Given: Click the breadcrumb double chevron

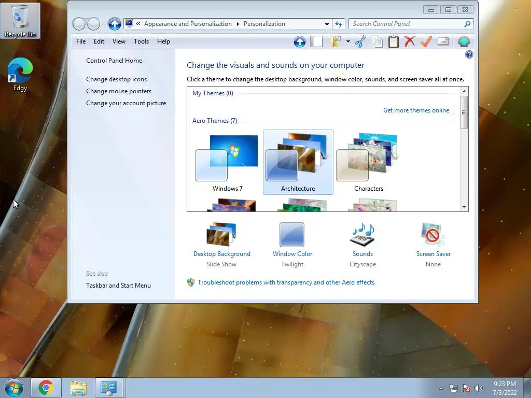Looking at the screenshot, I should (x=138, y=24).
